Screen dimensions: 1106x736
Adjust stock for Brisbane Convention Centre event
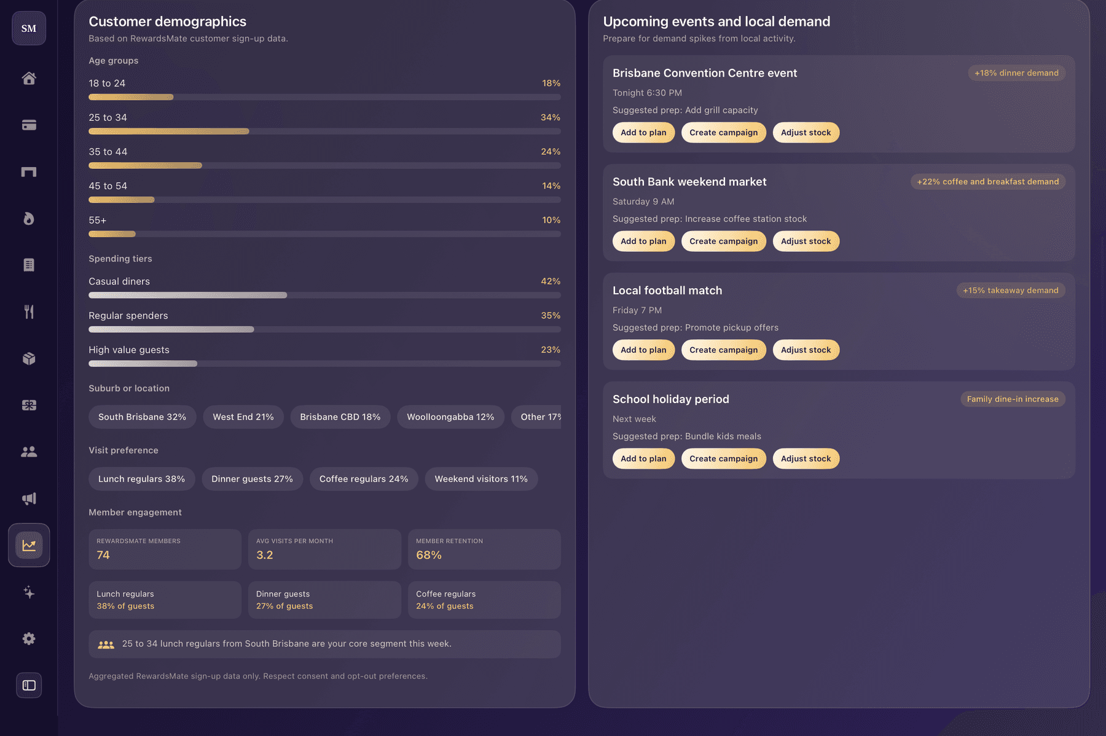point(806,133)
